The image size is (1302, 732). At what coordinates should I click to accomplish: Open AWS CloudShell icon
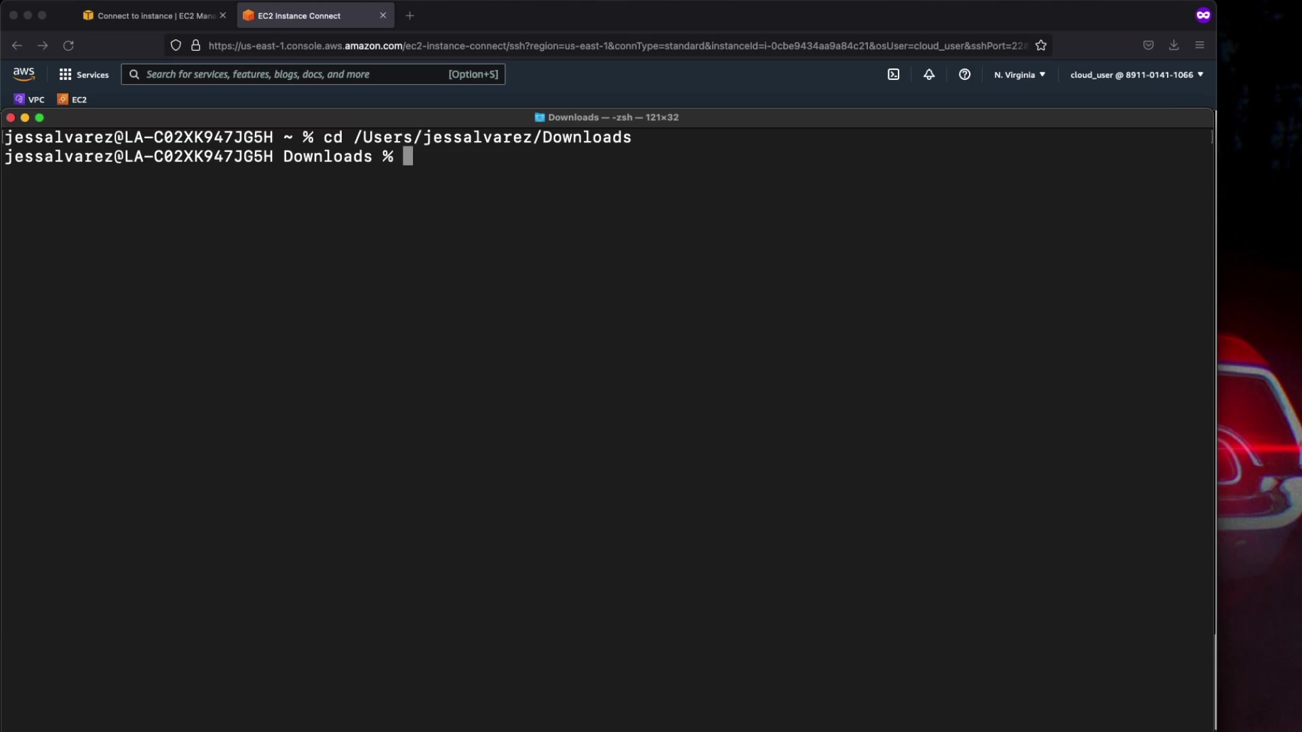coord(893,75)
